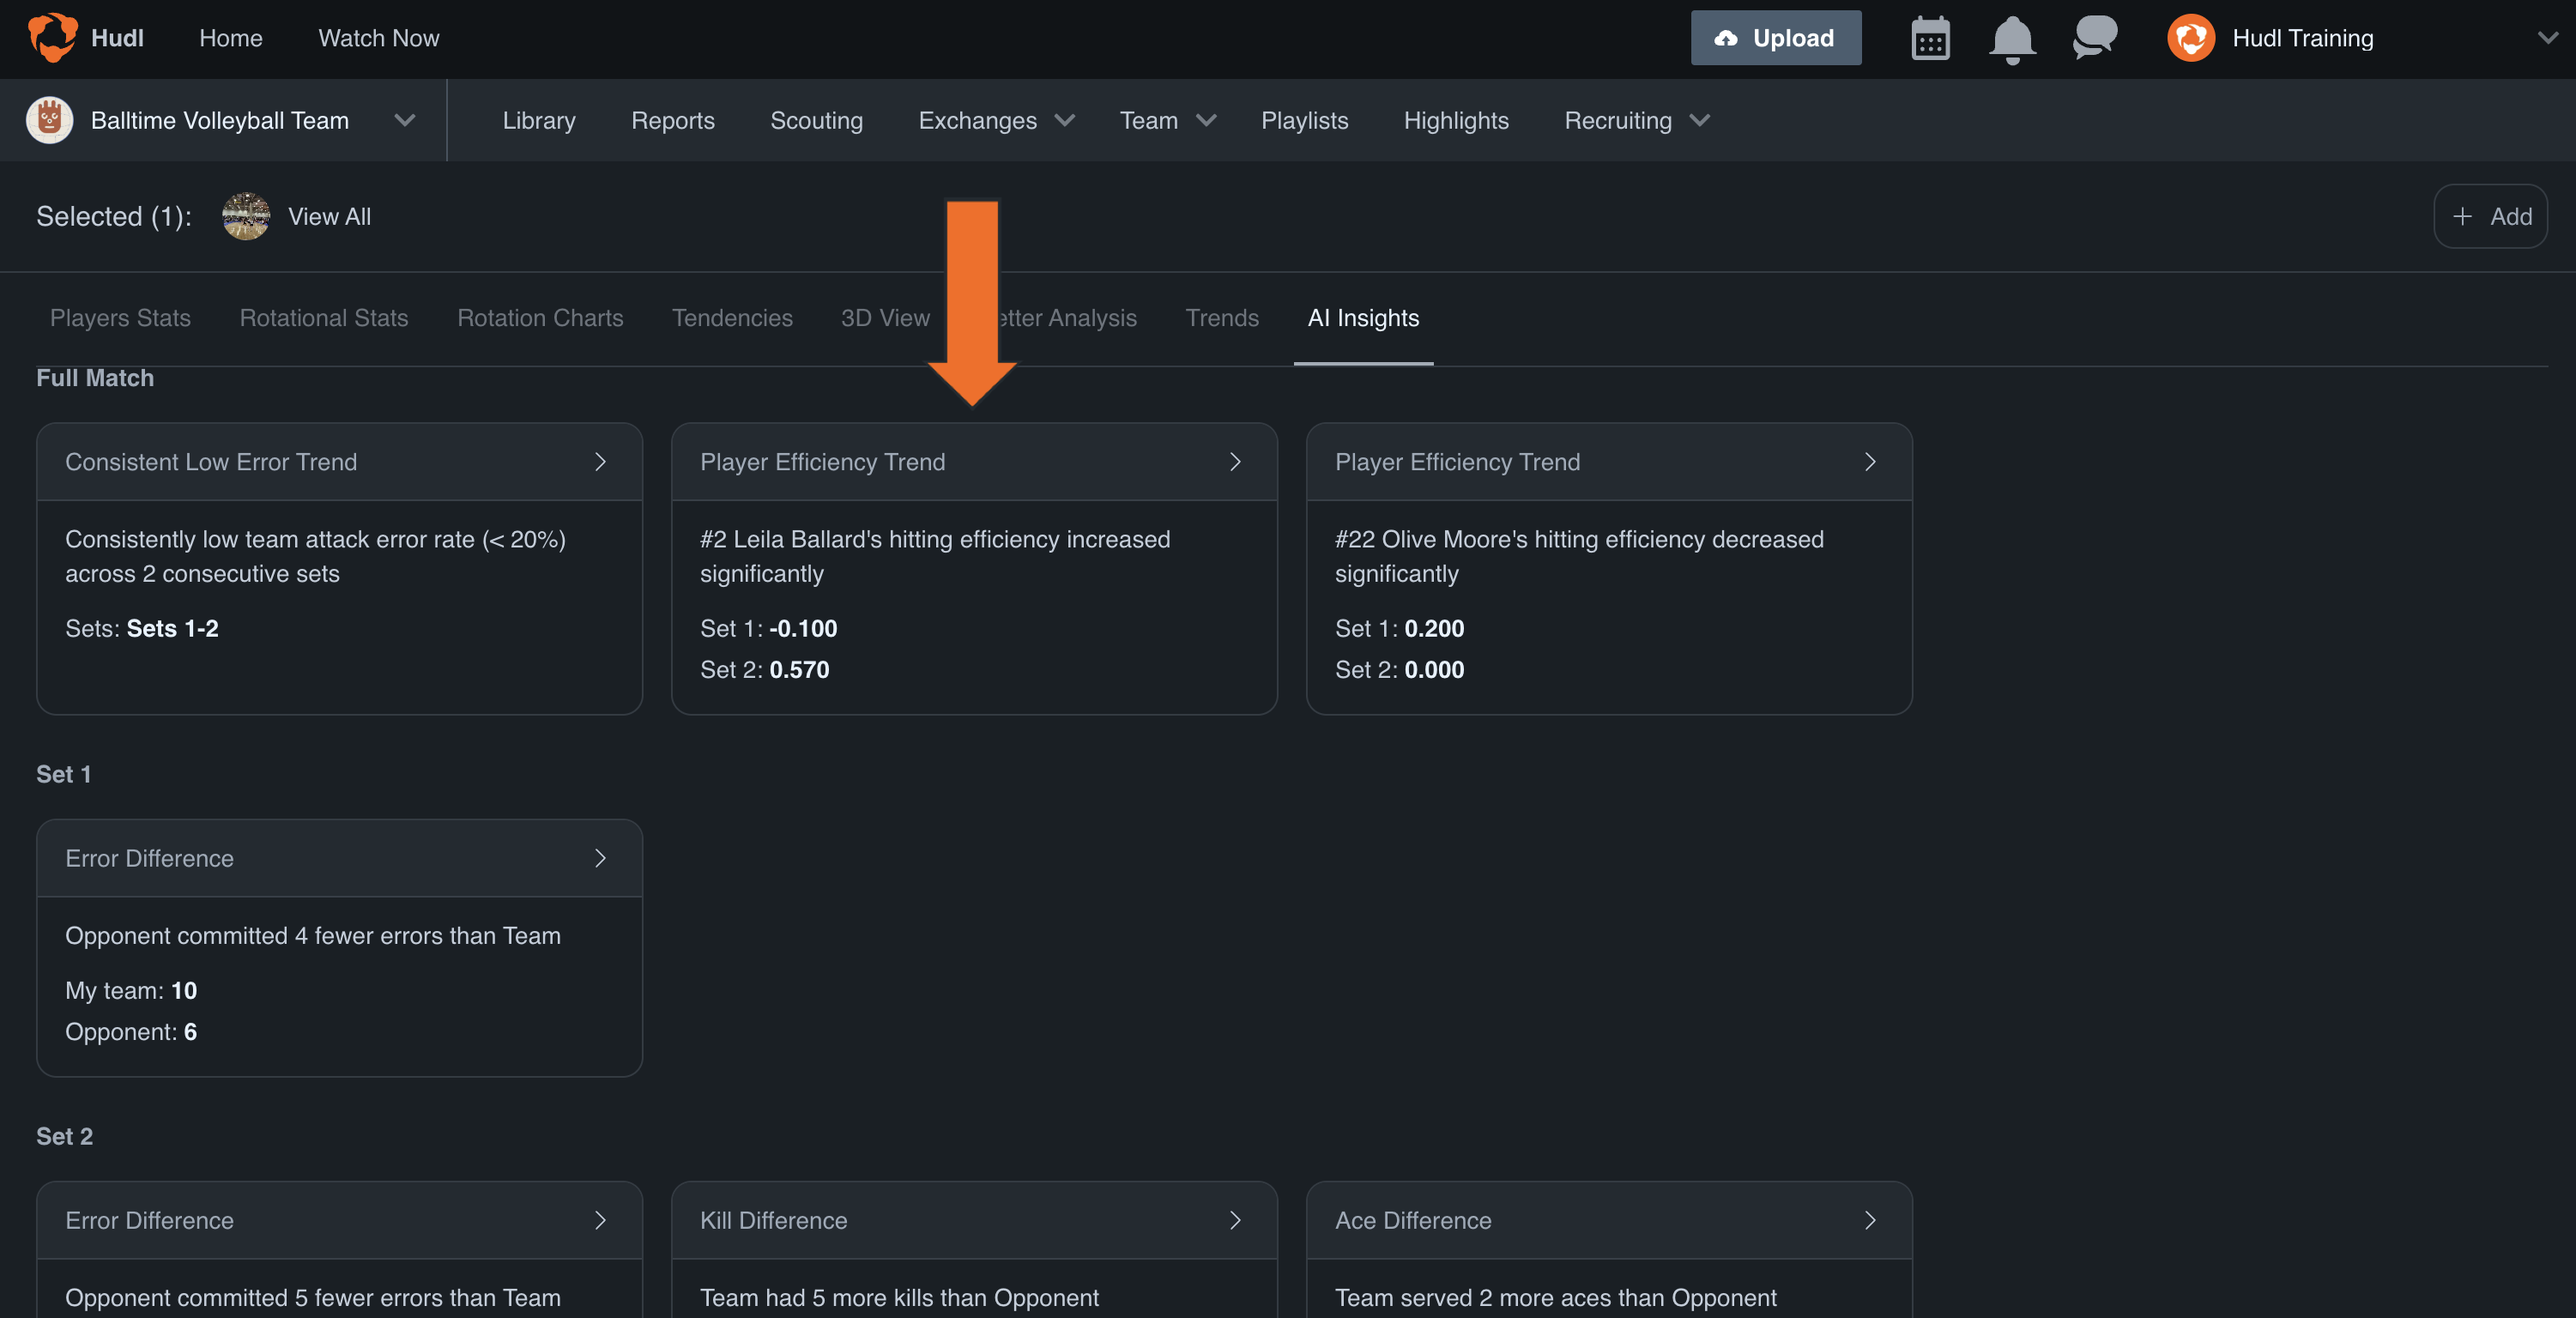Open the Scouting menu item
Screen dimensions: 2576x1318
click(x=816, y=120)
